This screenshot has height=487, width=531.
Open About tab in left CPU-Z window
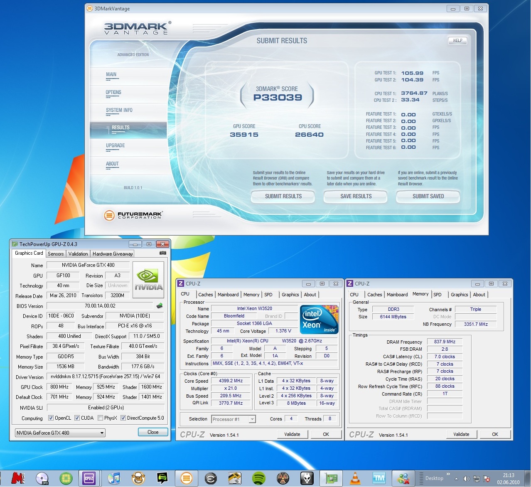(x=310, y=295)
